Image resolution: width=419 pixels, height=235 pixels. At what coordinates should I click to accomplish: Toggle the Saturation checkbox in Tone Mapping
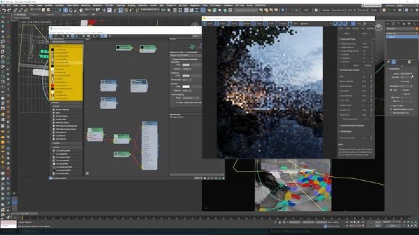click(340, 58)
